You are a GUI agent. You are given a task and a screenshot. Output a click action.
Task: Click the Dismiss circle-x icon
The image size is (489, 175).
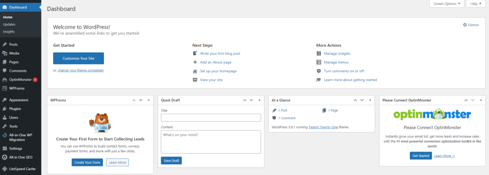tap(465, 25)
